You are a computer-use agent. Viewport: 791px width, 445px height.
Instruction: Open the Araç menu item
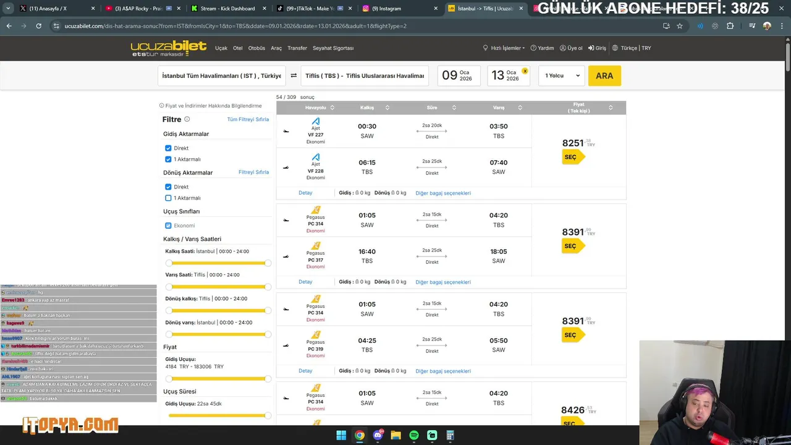[276, 48]
